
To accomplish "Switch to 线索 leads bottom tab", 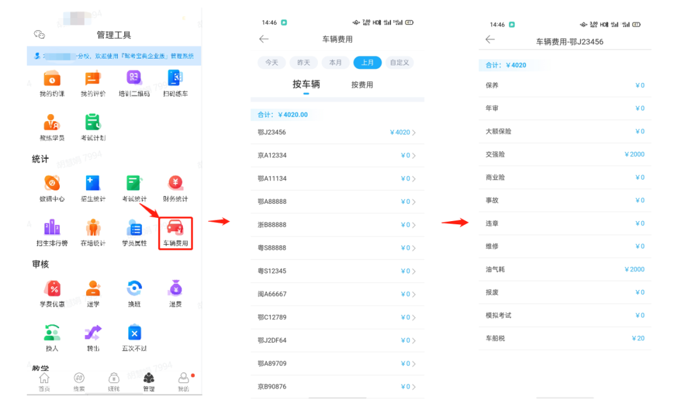I will pos(79,382).
